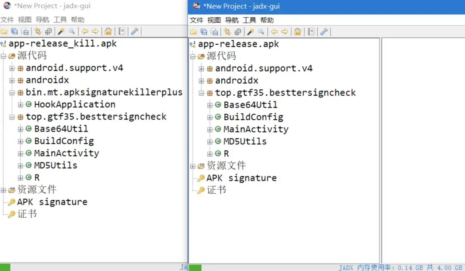The image size is (465, 271).
Task: Select MD5Utils class in right window
Action: (x=245, y=141)
